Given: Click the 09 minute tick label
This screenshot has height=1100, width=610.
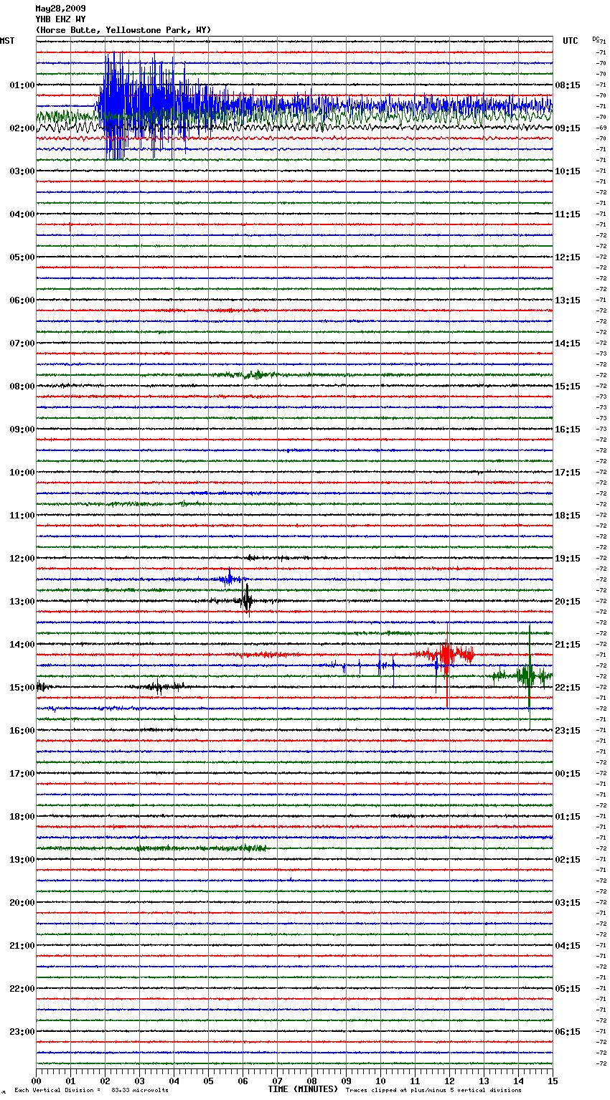Looking at the screenshot, I should (x=346, y=1081).
